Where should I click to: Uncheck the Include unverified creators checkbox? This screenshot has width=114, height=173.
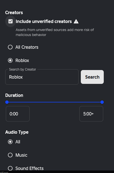(x=11, y=21)
